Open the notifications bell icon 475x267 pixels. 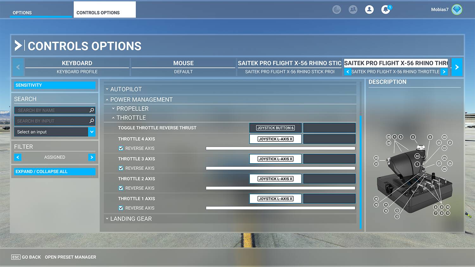coord(386,10)
